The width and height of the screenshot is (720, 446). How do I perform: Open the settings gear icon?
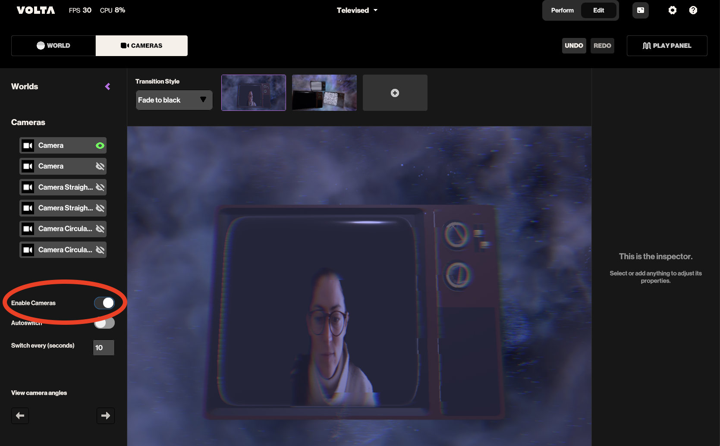(673, 10)
